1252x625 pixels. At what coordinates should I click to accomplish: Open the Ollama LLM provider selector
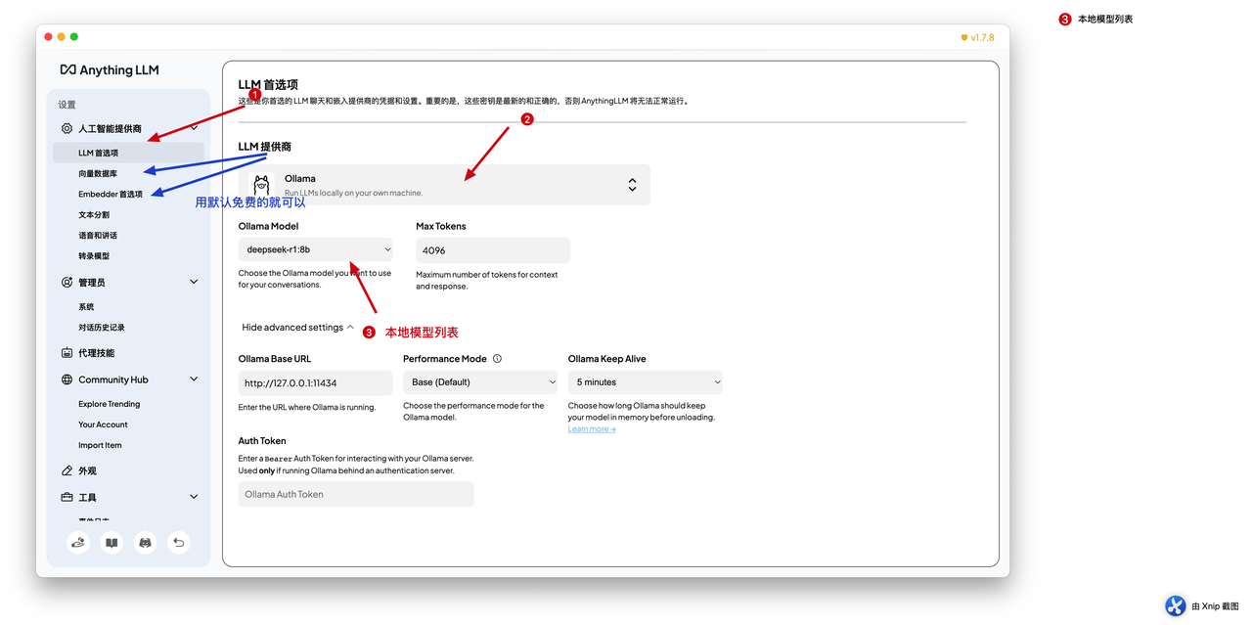point(444,185)
